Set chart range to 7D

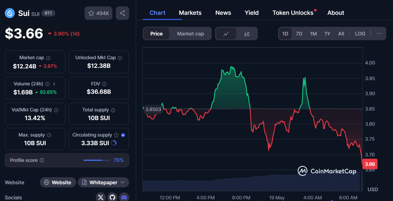(x=299, y=34)
